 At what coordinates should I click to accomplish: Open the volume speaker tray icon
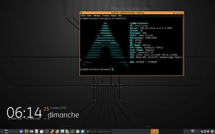click(212, 132)
